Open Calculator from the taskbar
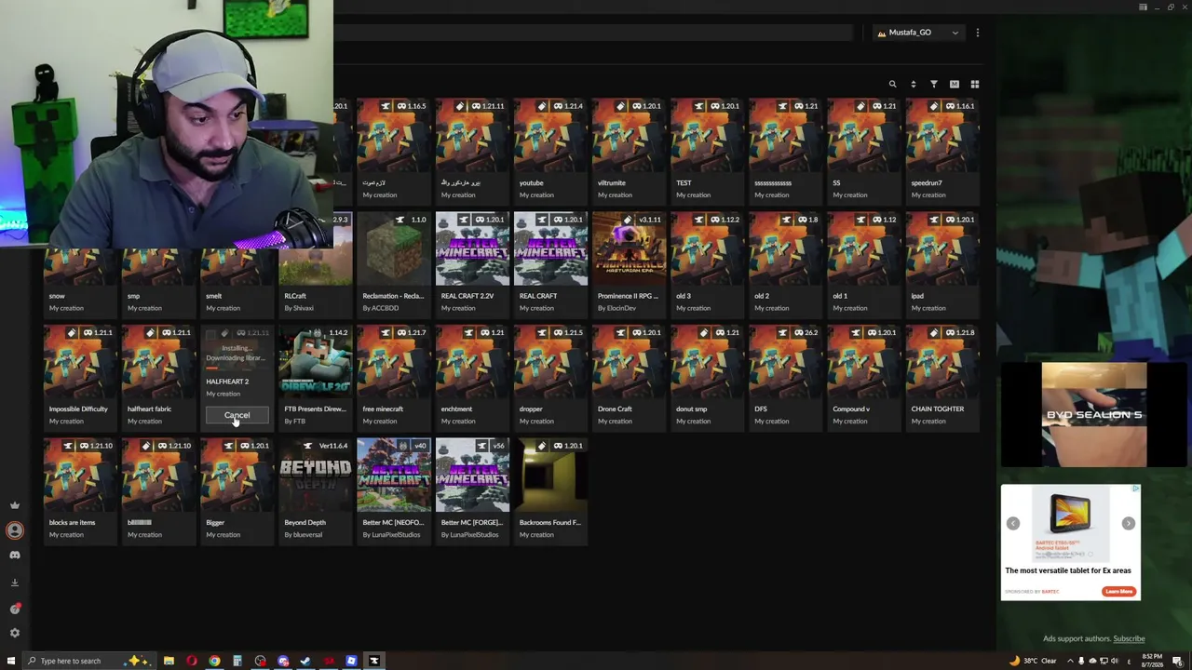The height and width of the screenshot is (670, 1192). [x=237, y=661]
